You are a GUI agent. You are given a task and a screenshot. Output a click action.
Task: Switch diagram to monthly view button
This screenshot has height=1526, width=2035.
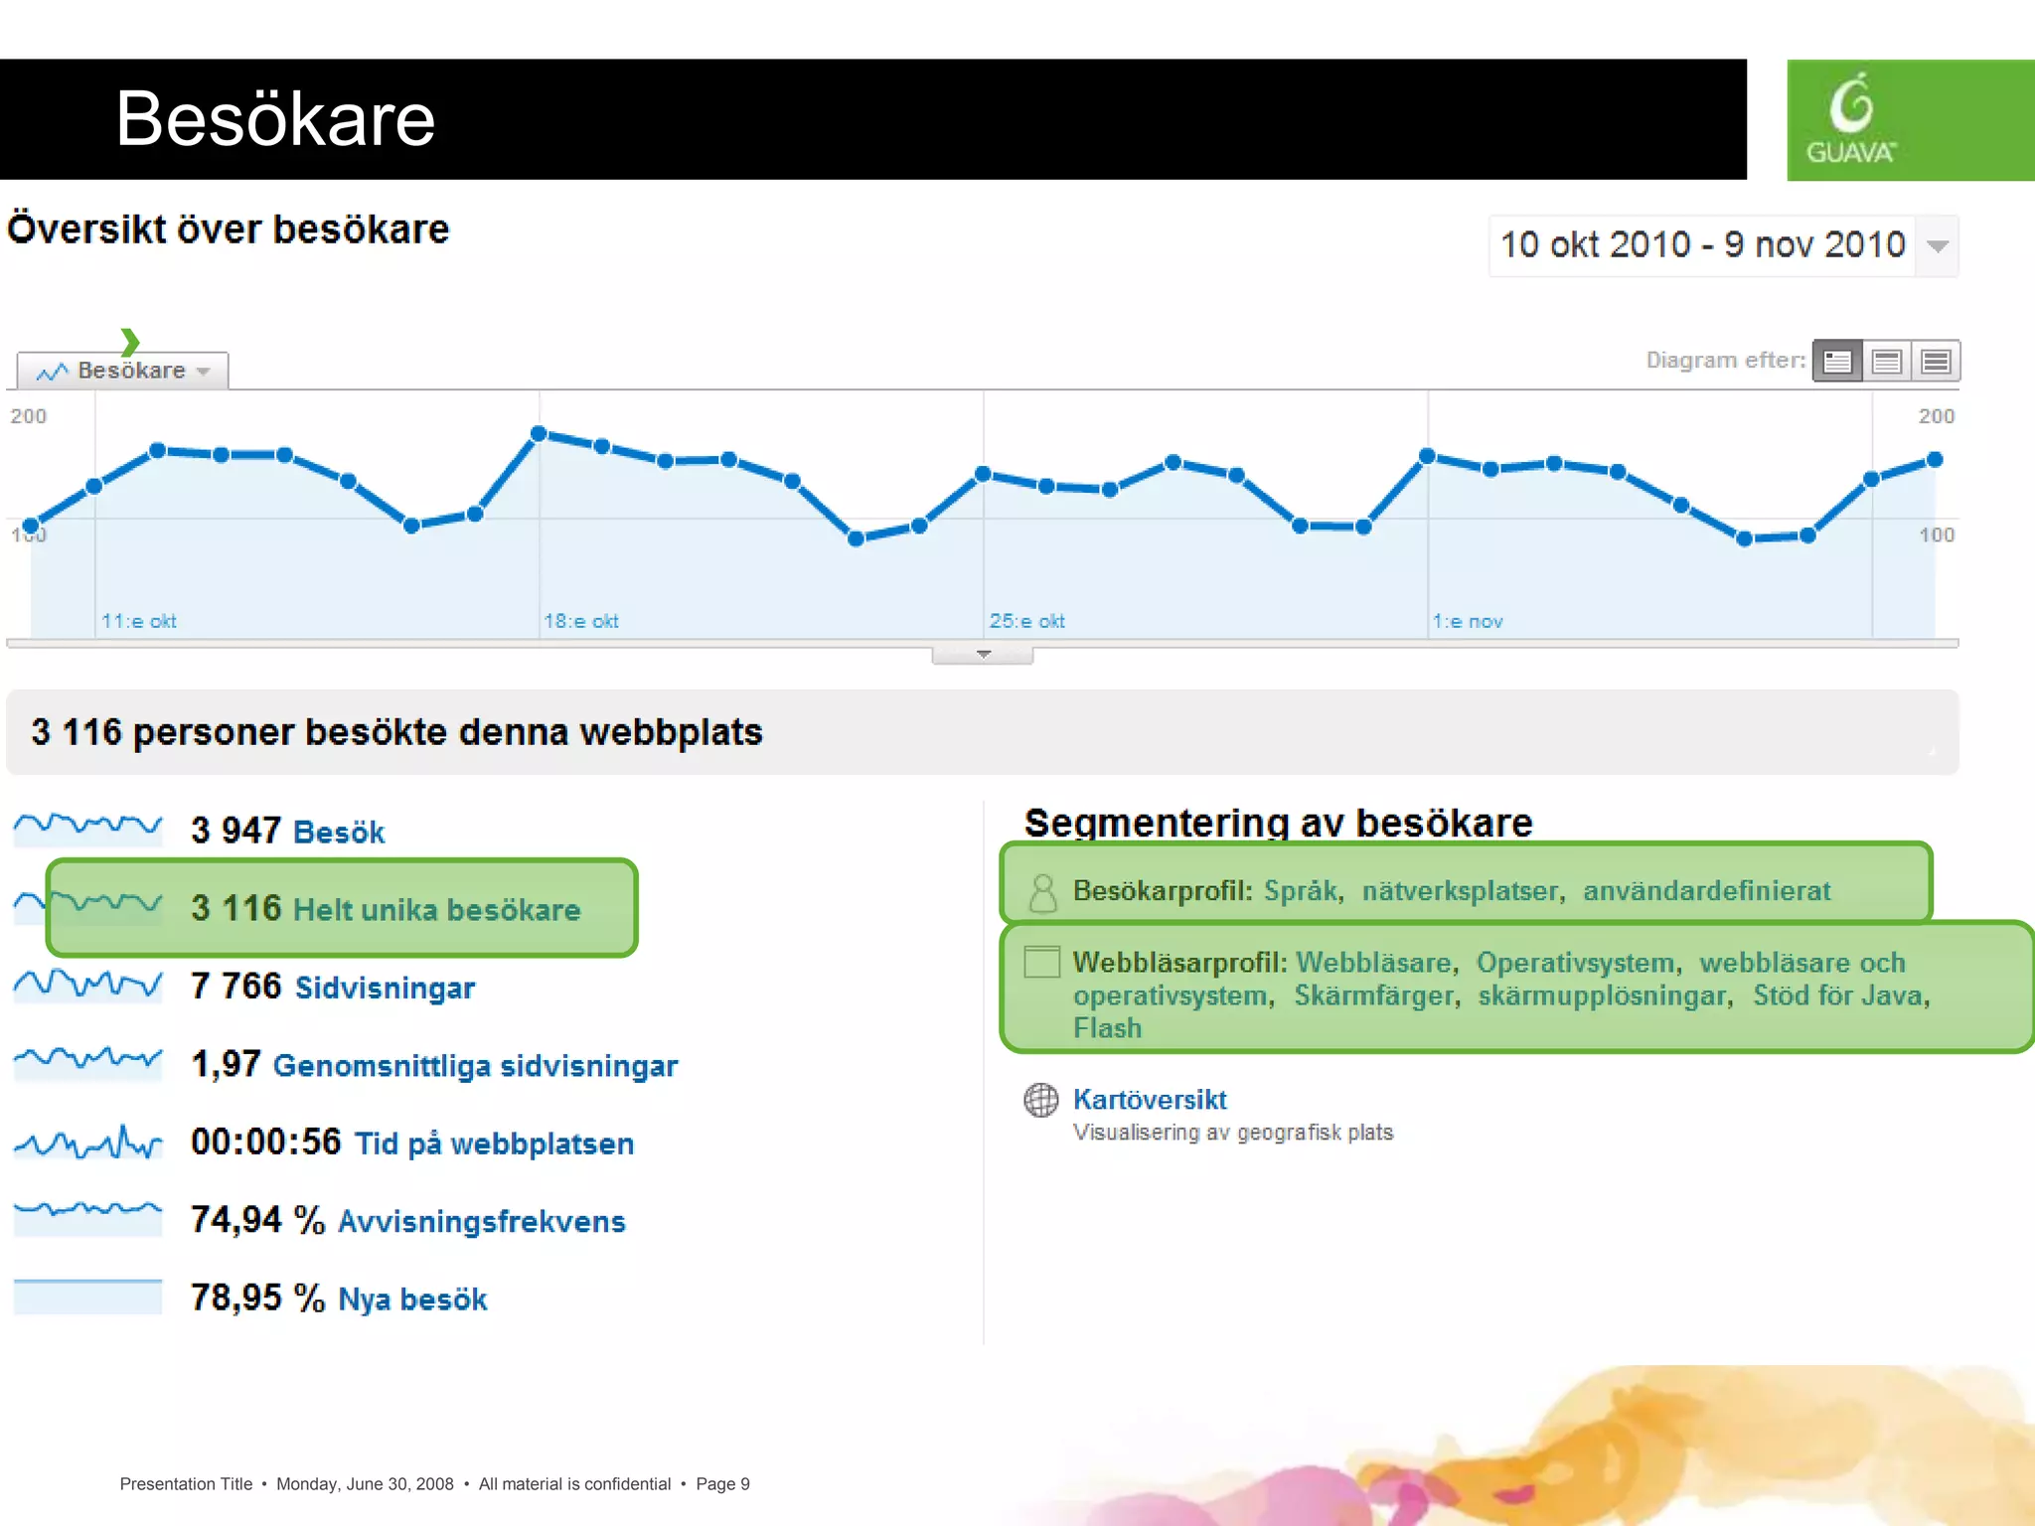[x=1935, y=361]
